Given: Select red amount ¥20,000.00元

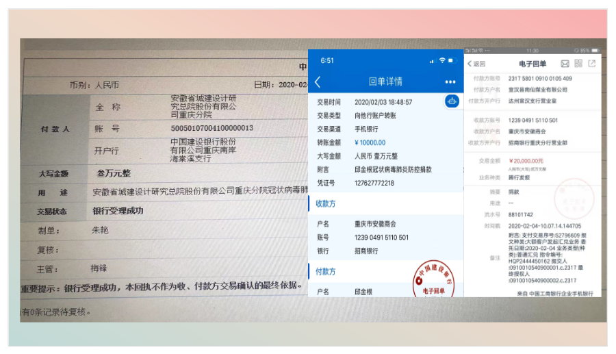Looking at the screenshot, I should [x=526, y=161].
